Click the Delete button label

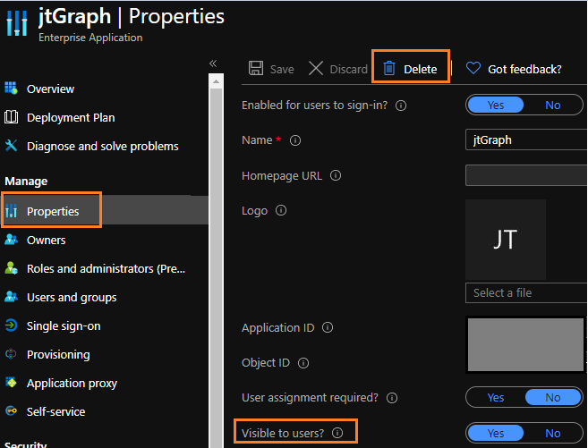pyautogui.click(x=421, y=69)
